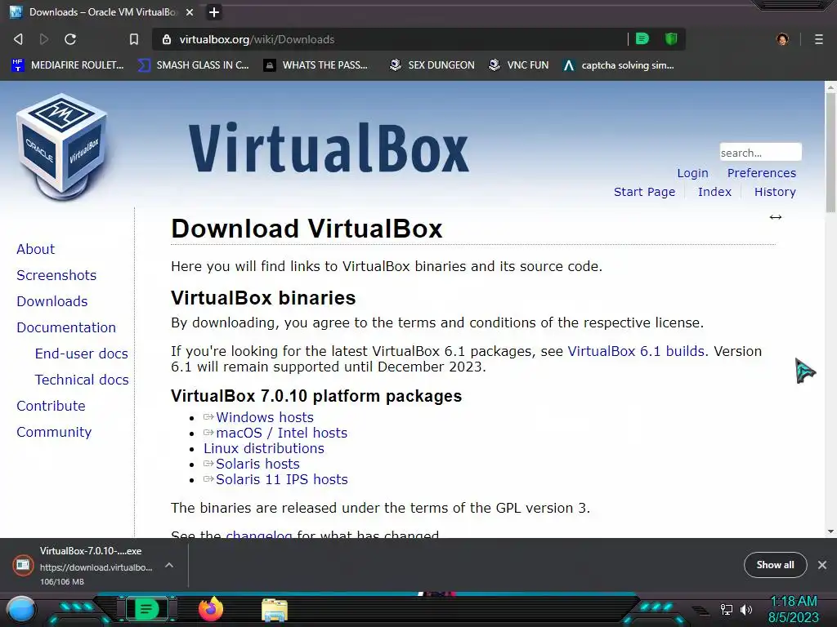Open the SMASH GLASS IN C... bookmark
Screen dimensions: 837x627
click(193, 65)
